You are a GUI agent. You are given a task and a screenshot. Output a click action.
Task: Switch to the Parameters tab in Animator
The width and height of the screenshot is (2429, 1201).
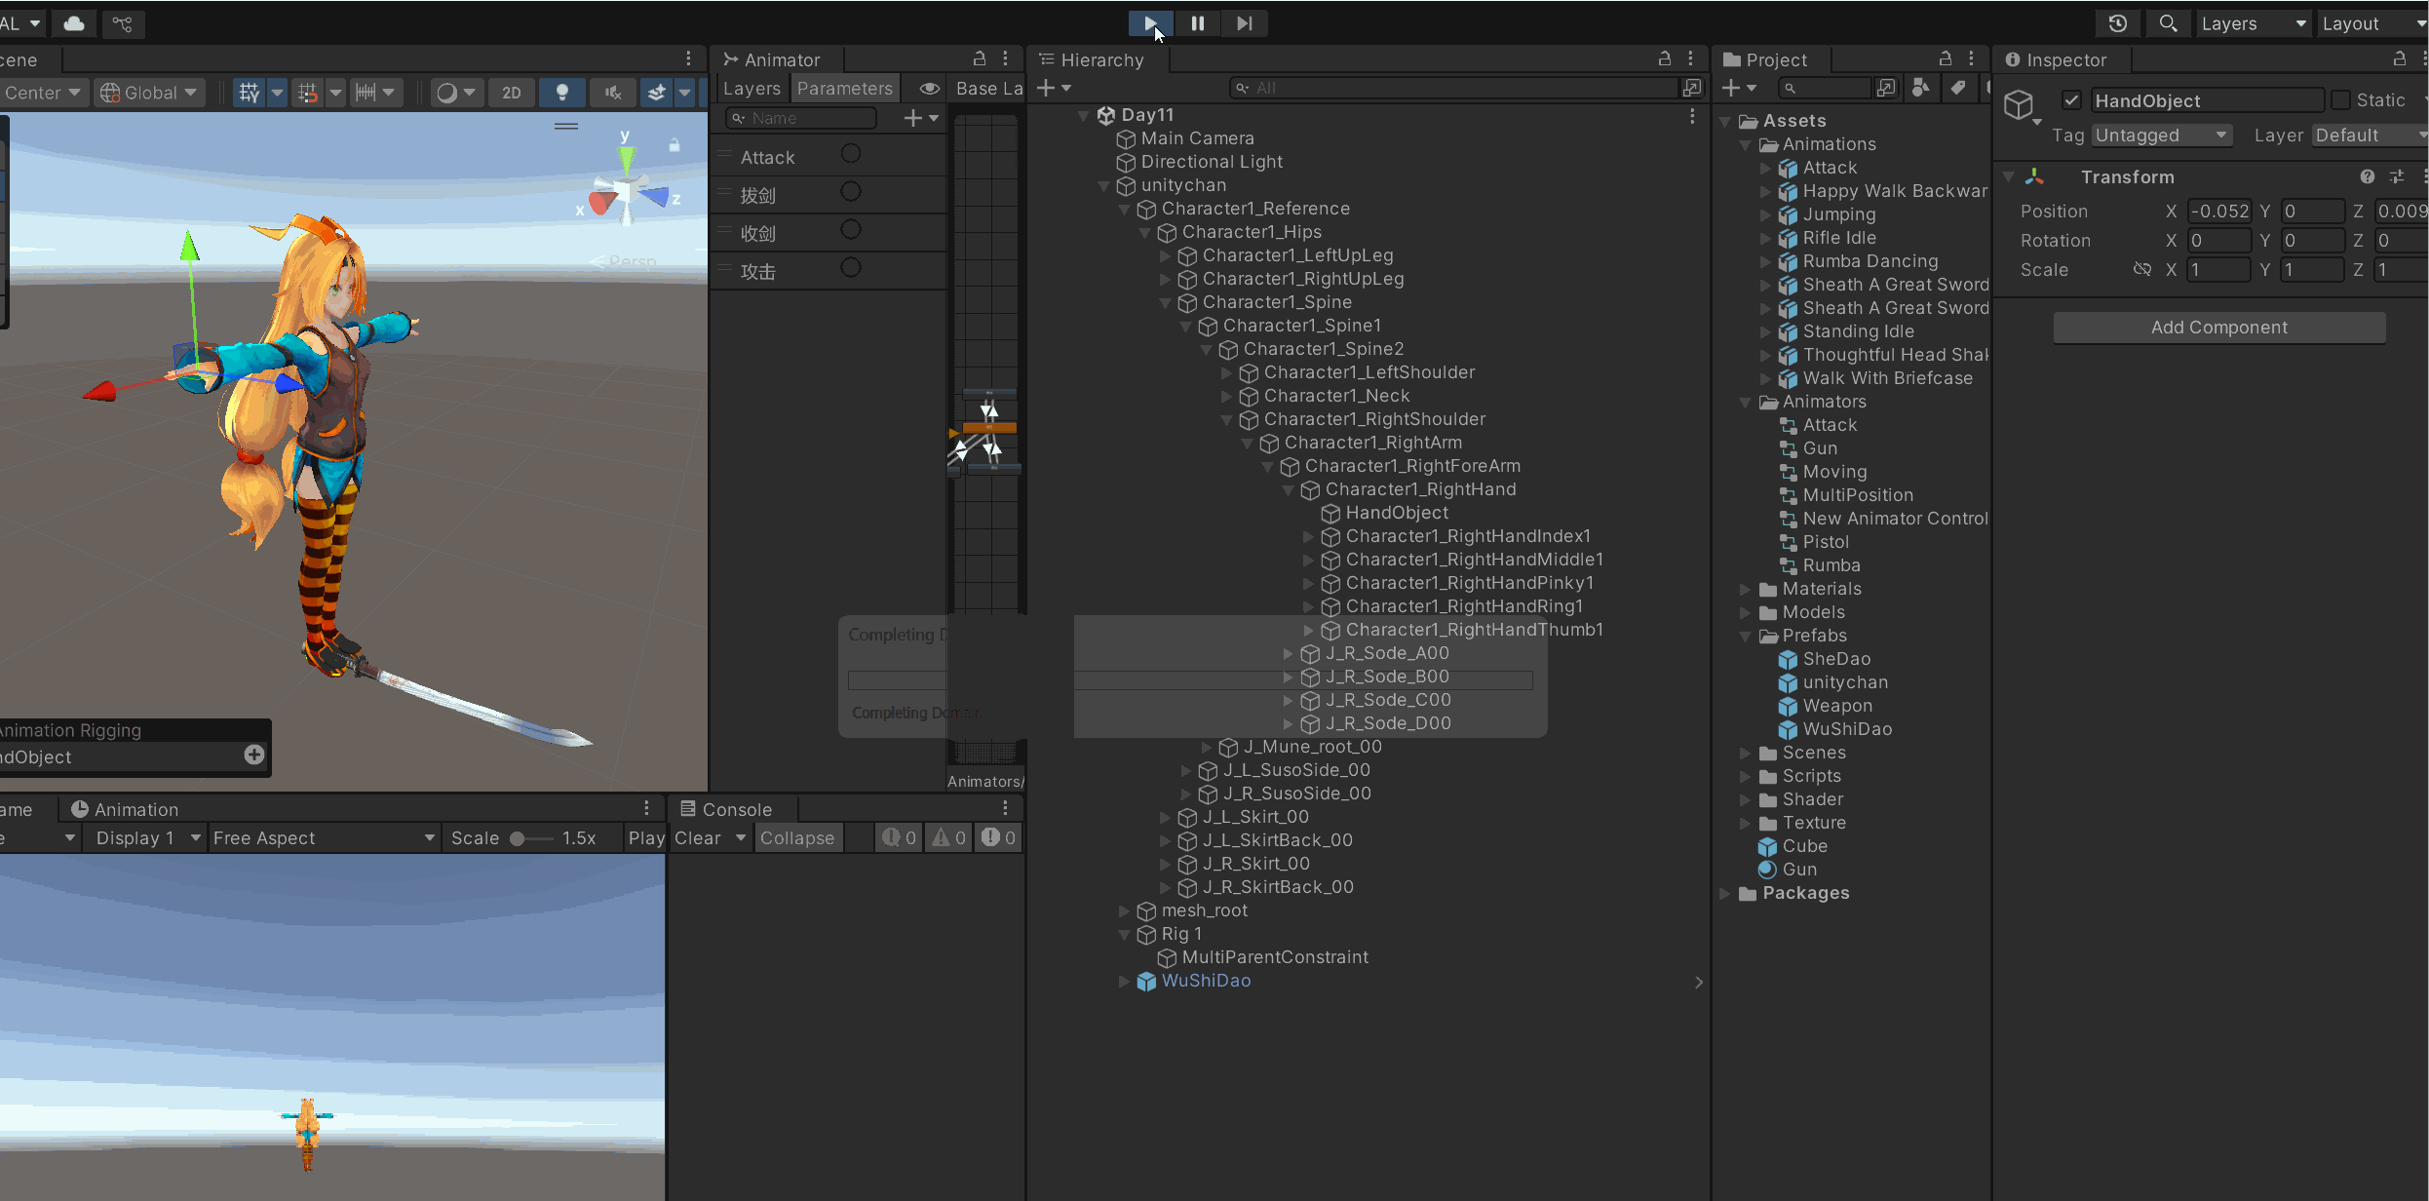tap(844, 88)
